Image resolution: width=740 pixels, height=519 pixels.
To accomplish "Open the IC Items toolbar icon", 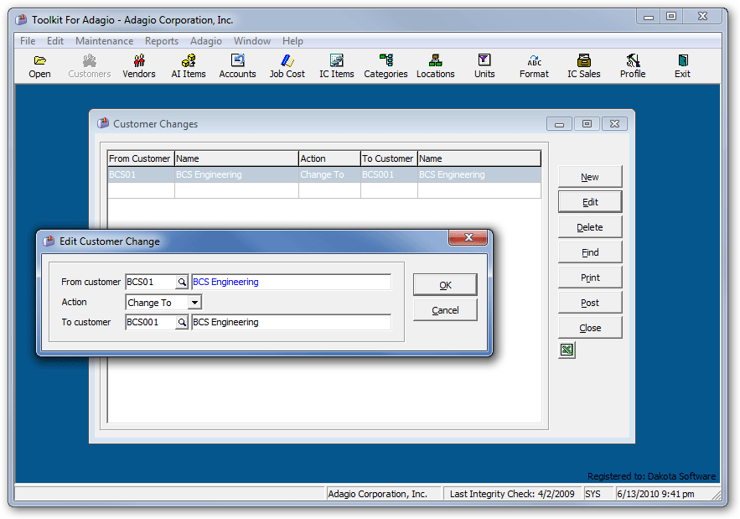I will [337, 66].
